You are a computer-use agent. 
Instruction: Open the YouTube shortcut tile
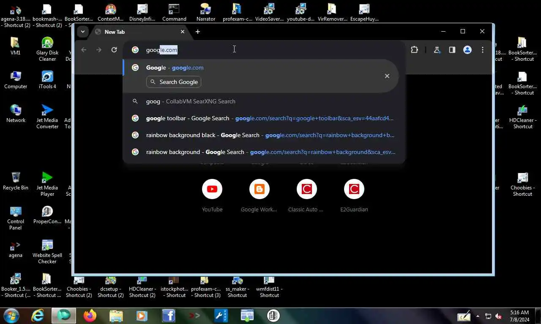click(x=212, y=195)
